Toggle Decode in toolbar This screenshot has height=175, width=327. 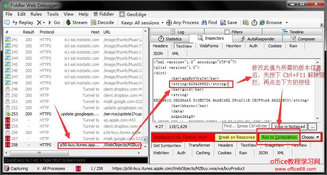click(x=102, y=23)
